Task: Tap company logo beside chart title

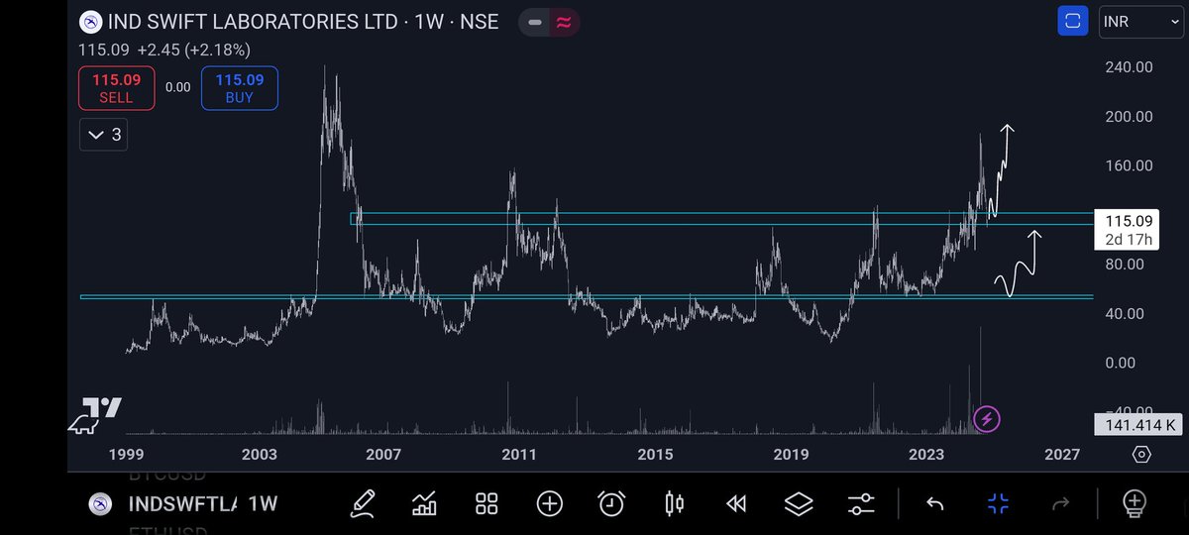Action: pos(91,21)
